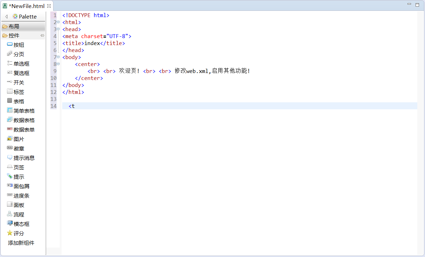Select the 开关 switch control
The image size is (425, 257).
coord(19,82)
